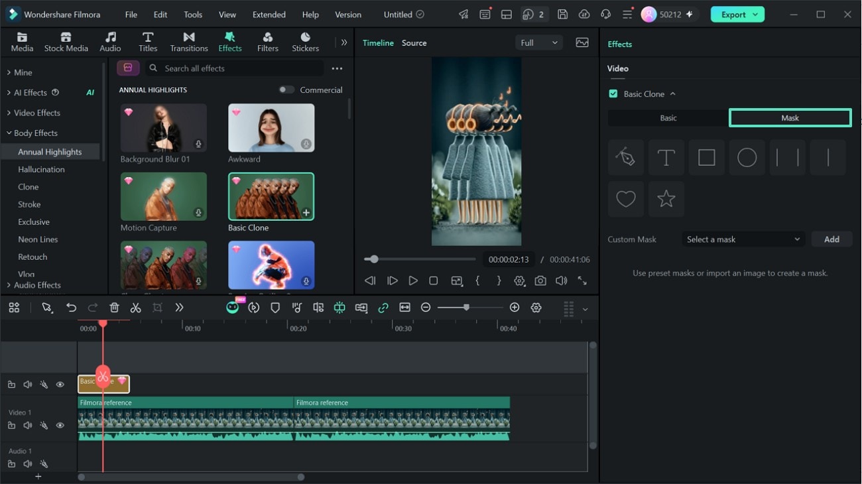Click Add next to Custom Mask

[x=831, y=239]
